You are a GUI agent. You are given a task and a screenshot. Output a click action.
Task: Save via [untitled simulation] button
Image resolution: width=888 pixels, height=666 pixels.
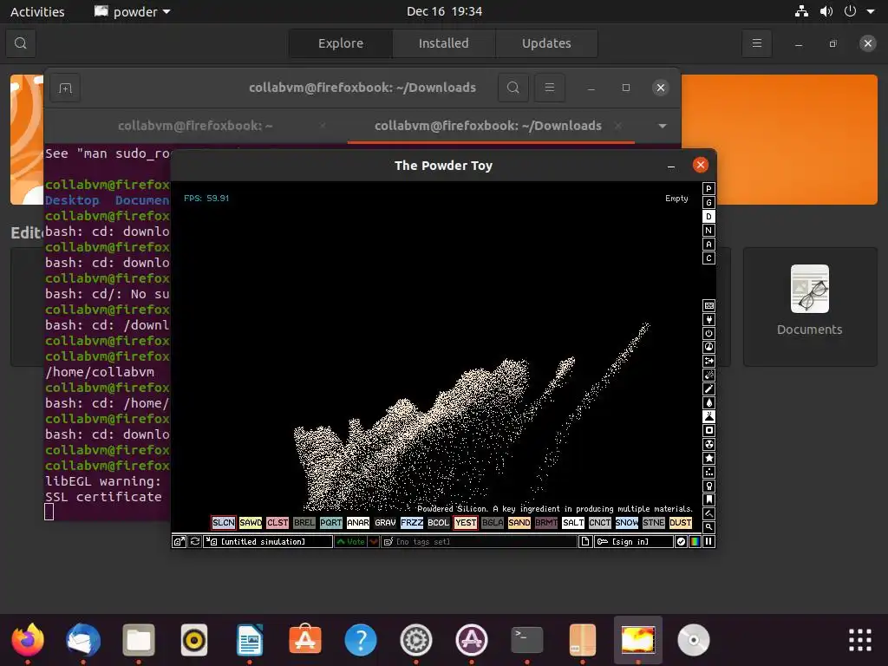click(269, 541)
